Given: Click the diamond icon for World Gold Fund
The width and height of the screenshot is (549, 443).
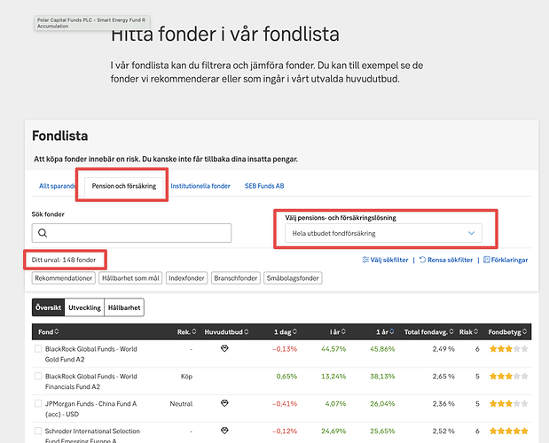Looking at the screenshot, I should click(x=224, y=349).
